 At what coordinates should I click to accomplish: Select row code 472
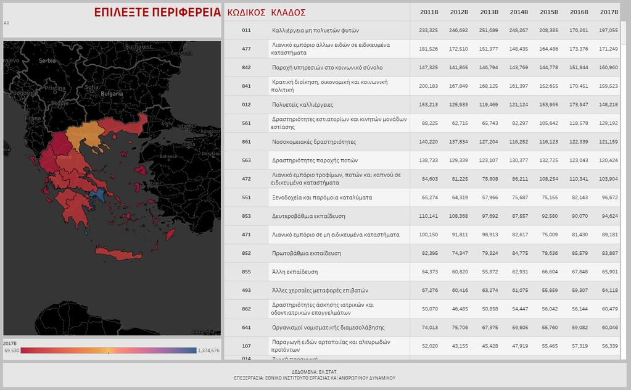[x=246, y=179]
